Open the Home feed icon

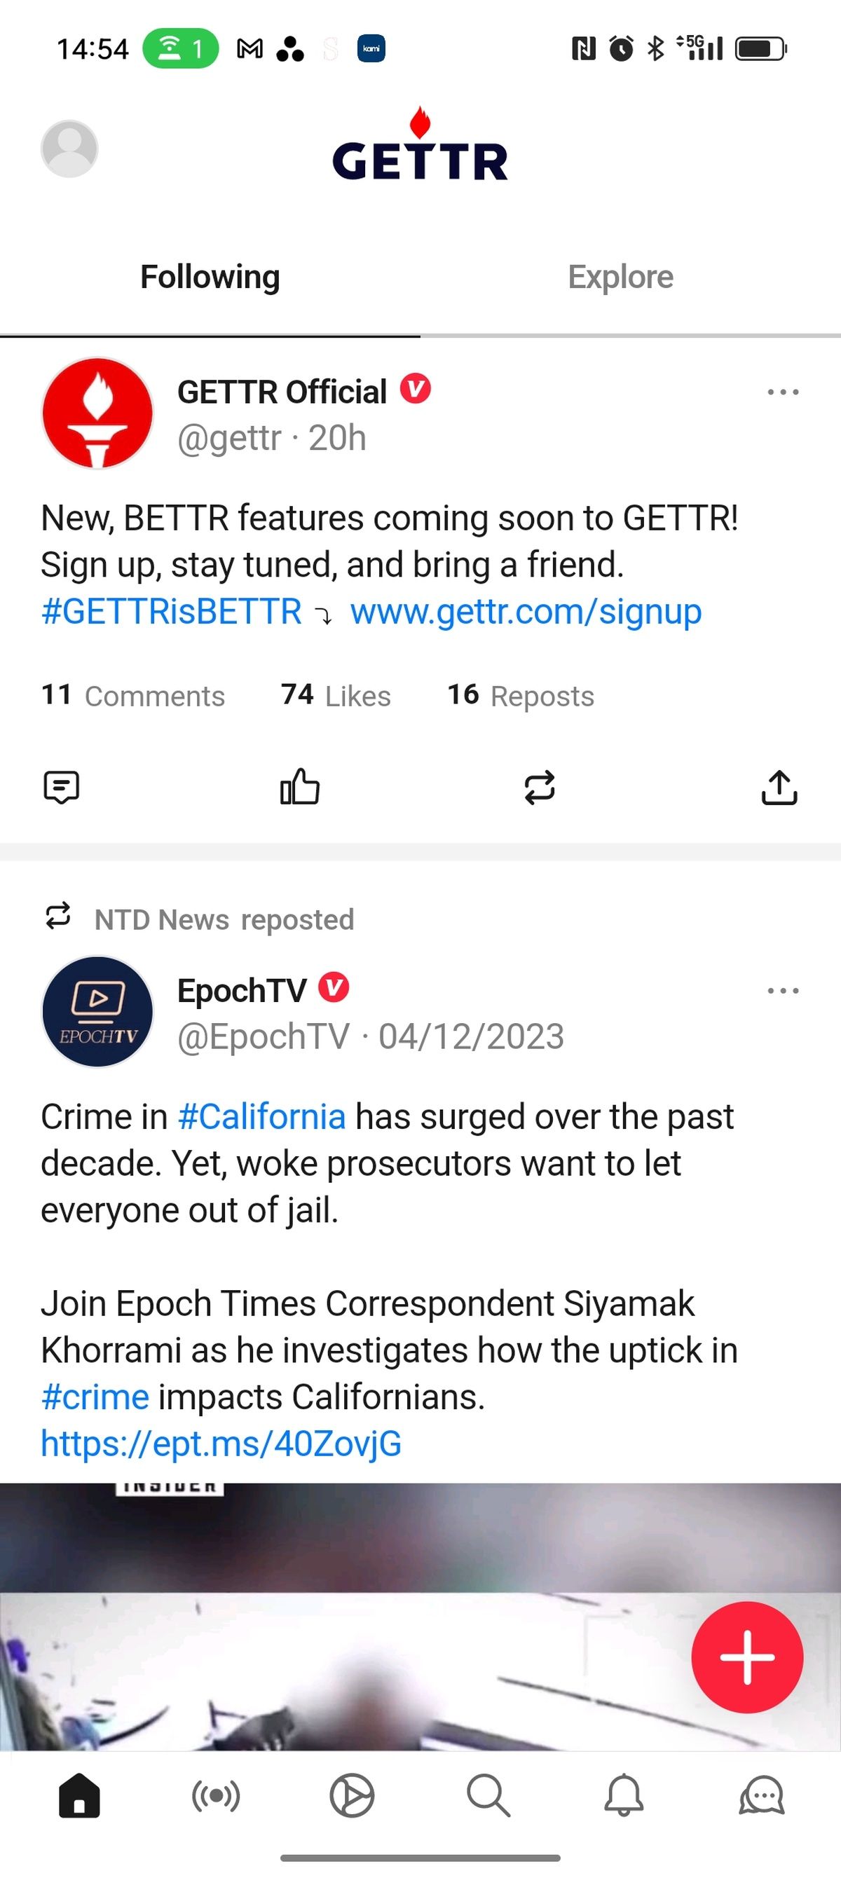click(78, 1795)
